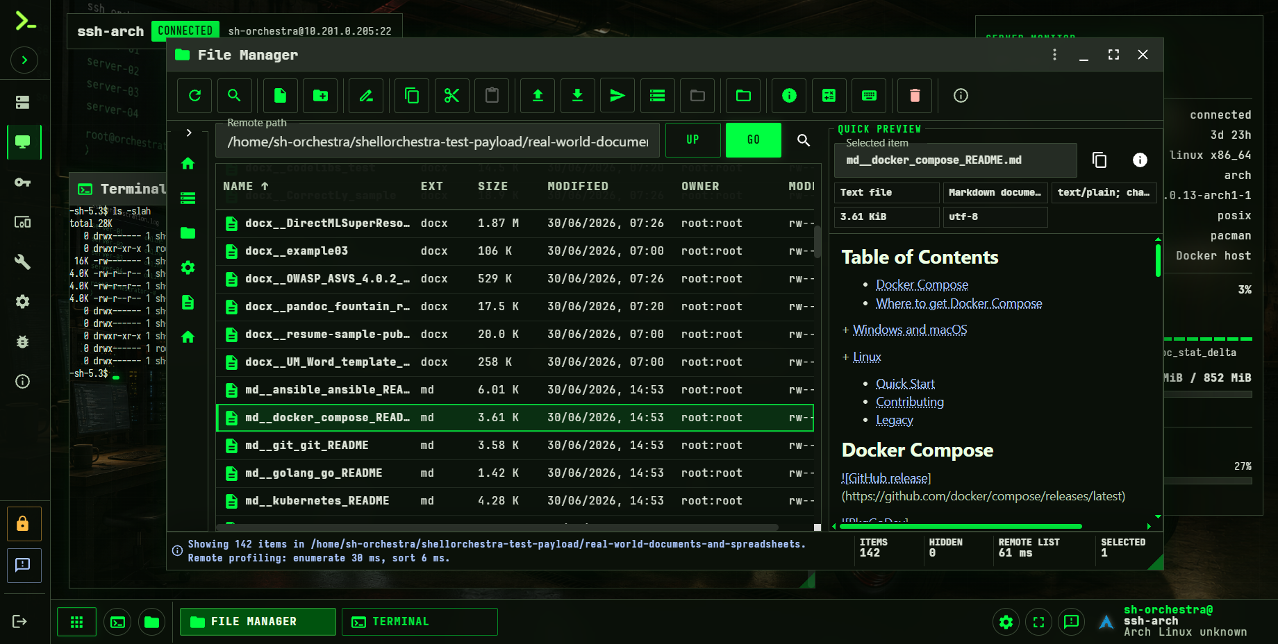The image size is (1278, 644).
Task: Select docx__OWASP_ASVS_4.0.2 file row
Action: pyautogui.click(x=515, y=279)
